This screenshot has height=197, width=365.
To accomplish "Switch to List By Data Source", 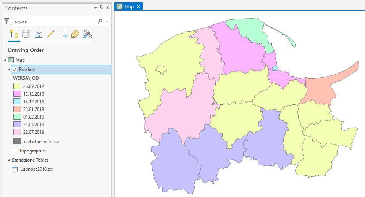I will coord(26,34).
